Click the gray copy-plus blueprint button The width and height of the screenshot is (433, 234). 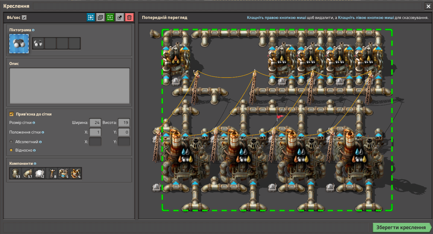click(100, 17)
